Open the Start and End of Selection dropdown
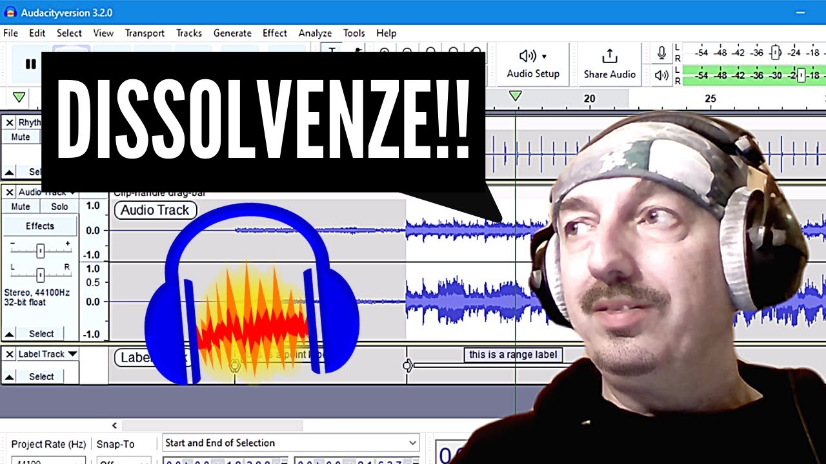Image resolution: width=826 pixels, height=464 pixels. click(290, 443)
